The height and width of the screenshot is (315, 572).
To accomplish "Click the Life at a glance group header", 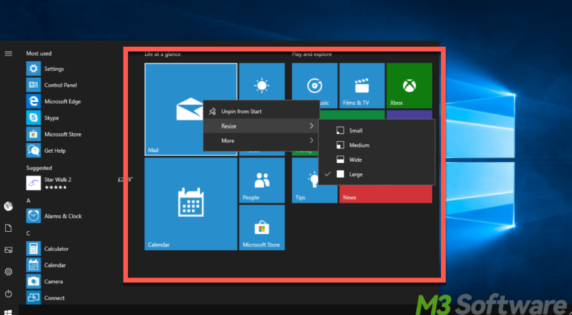I will (x=163, y=54).
